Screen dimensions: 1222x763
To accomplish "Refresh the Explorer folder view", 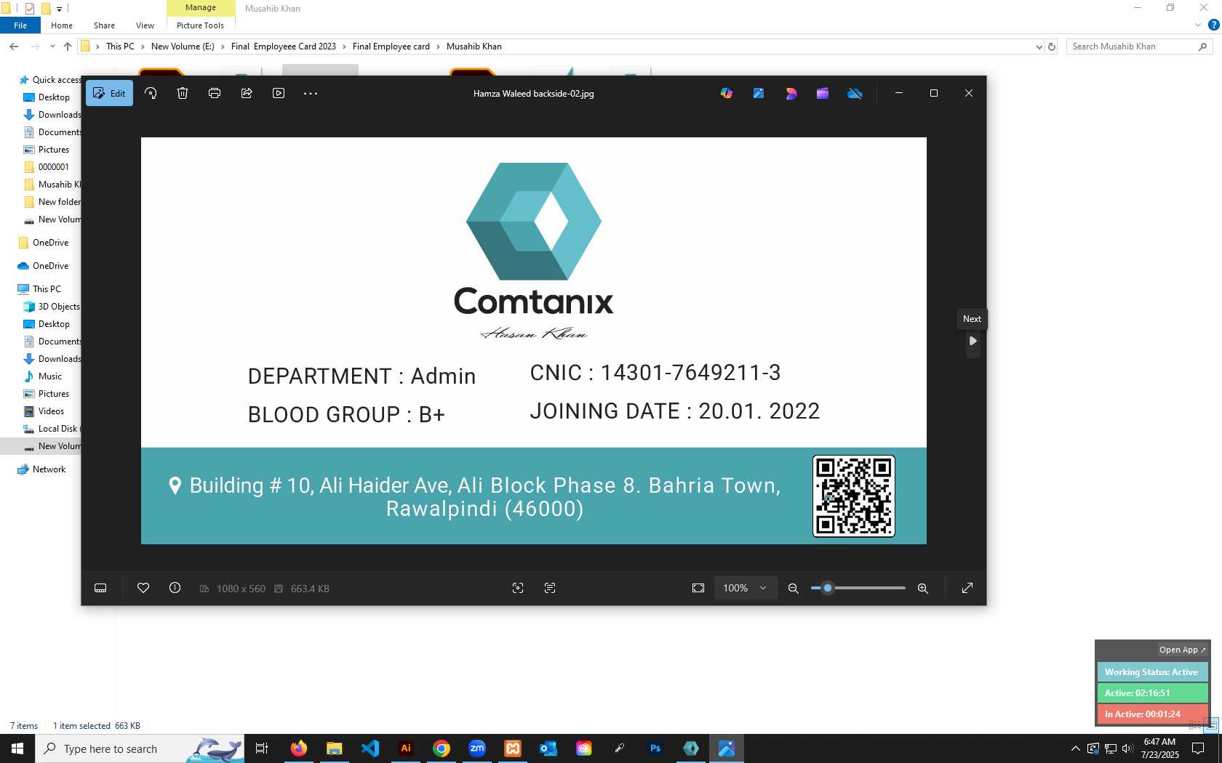I will [1052, 47].
